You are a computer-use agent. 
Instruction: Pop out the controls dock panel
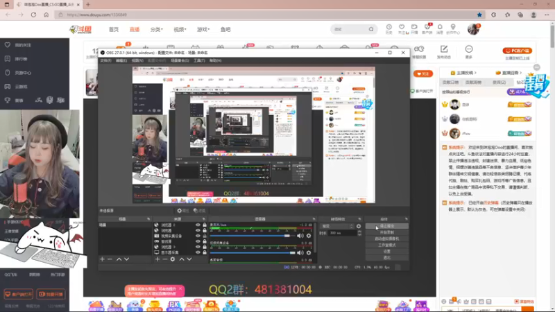406,219
